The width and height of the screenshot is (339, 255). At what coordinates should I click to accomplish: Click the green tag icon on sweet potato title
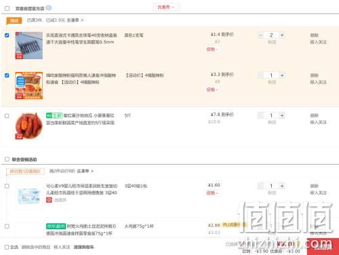54,115
